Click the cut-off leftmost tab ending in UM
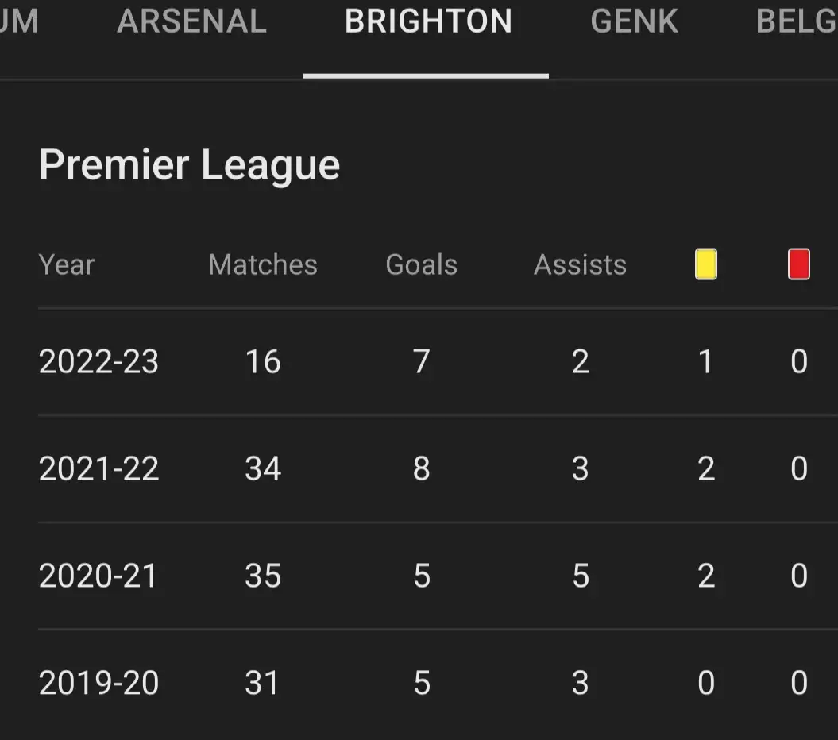 (x=19, y=22)
